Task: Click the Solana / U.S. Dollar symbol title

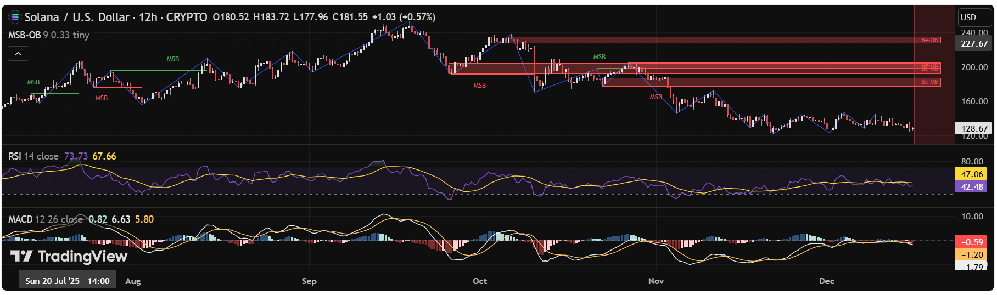Action: coord(77,17)
